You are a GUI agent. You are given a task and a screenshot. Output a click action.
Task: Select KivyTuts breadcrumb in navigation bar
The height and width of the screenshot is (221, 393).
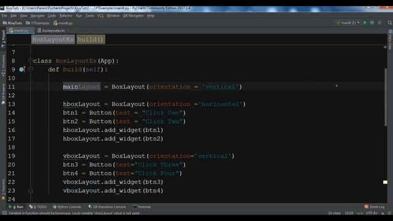pyautogui.click(x=12, y=23)
